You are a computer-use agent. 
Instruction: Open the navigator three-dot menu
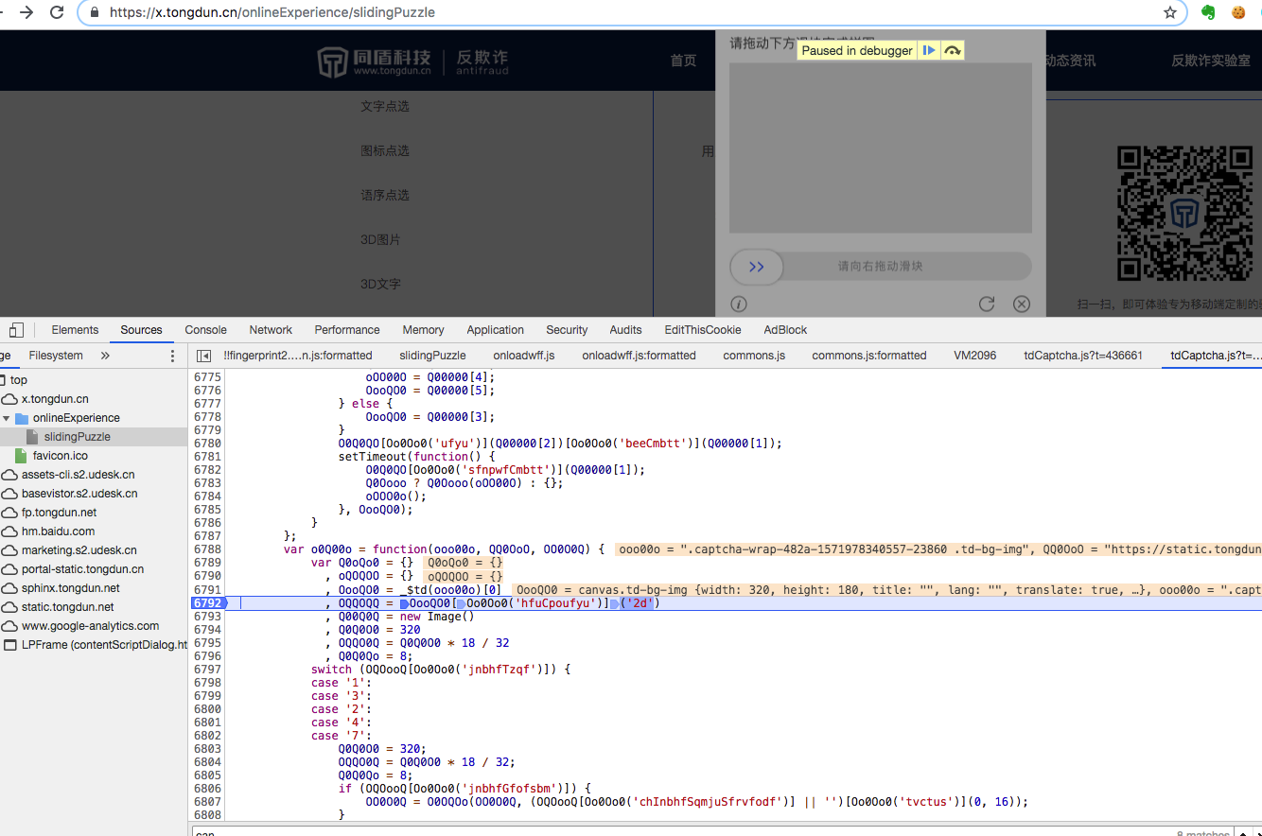point(172,356)
